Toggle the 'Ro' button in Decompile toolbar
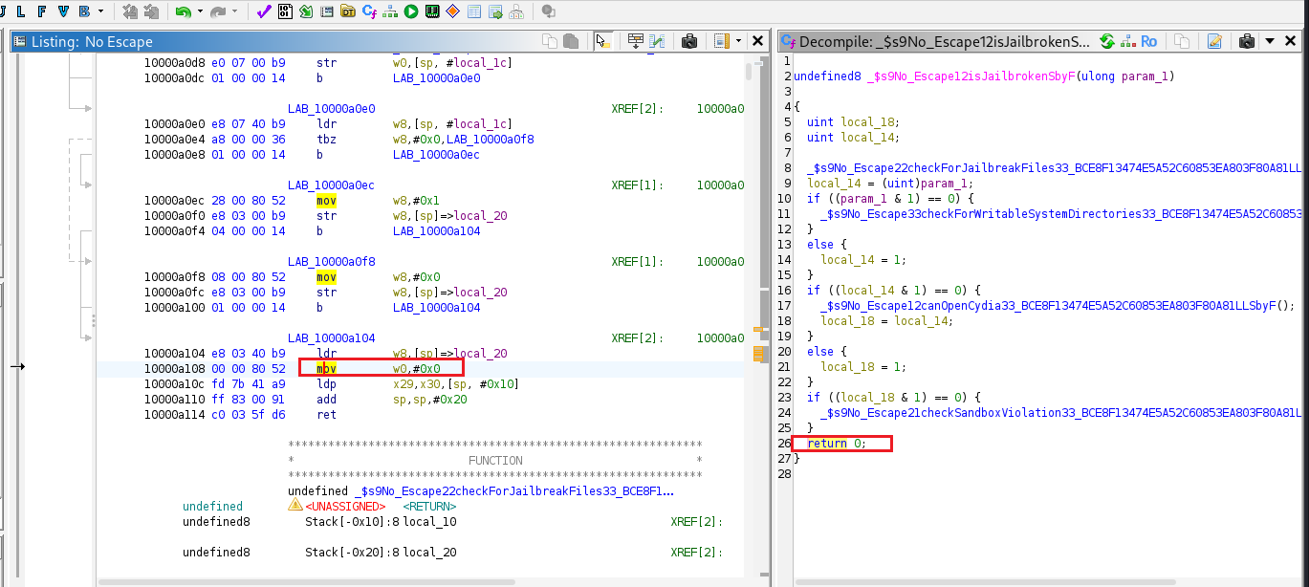Image resolution: width=1309 pixels, height=587 pixels. coord(1148,41)
